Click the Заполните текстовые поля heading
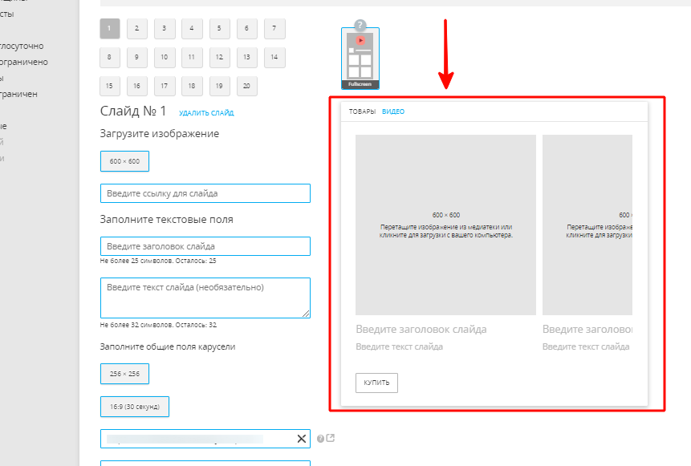 167,219
